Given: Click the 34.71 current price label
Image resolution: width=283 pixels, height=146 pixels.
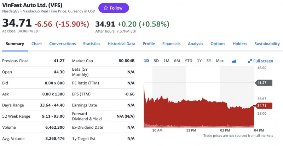Looking at the screenshot, I should [x=263, y=106].
